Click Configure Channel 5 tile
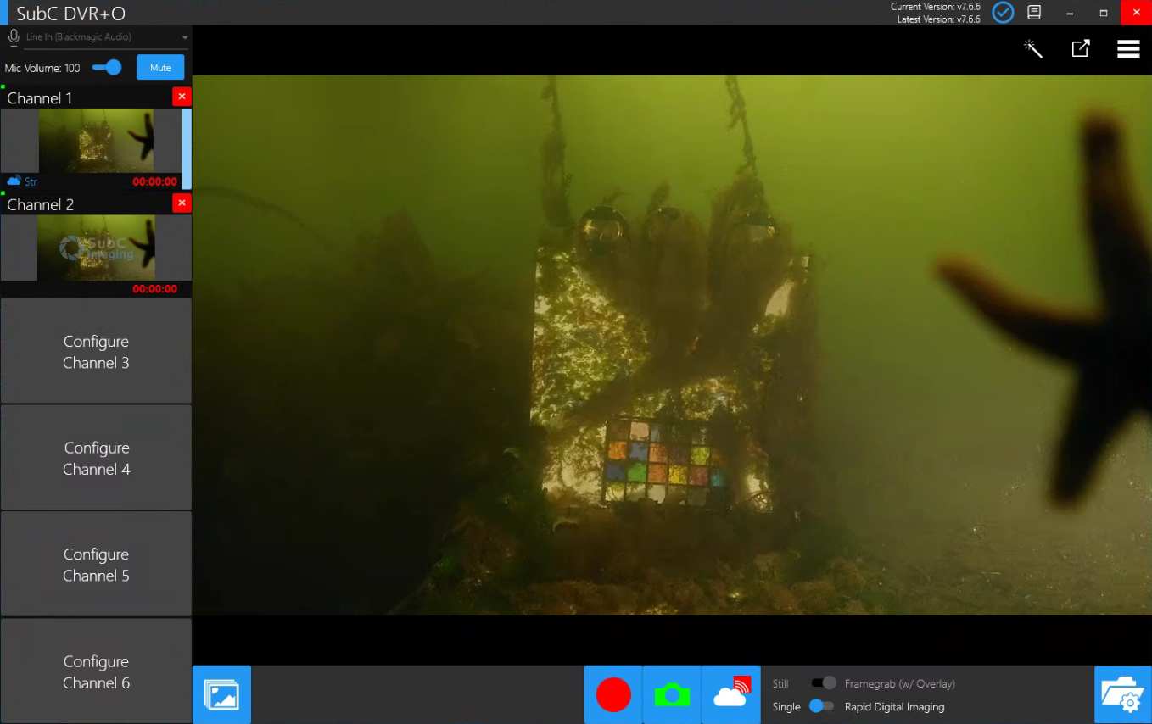Screen dimensions: 1152x724 pos(96,565)
